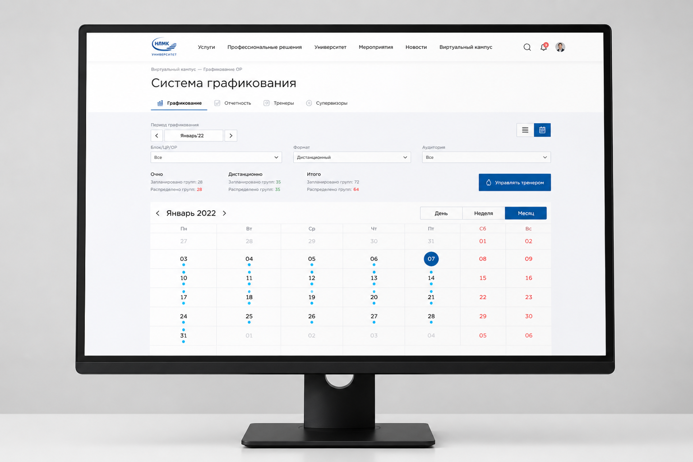Image resolution: width=693 pixels, height=462 pixels.
Task: Click Виртуальный кампус breadcrumb link
Action: (173, 69)
